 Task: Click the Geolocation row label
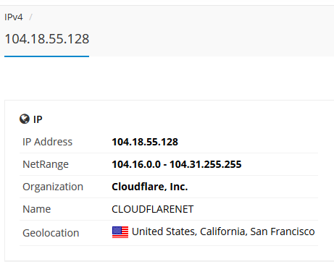pyautogui.click(x=51, y=233)
